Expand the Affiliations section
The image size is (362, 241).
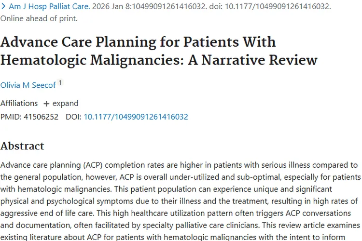(61, 103)
